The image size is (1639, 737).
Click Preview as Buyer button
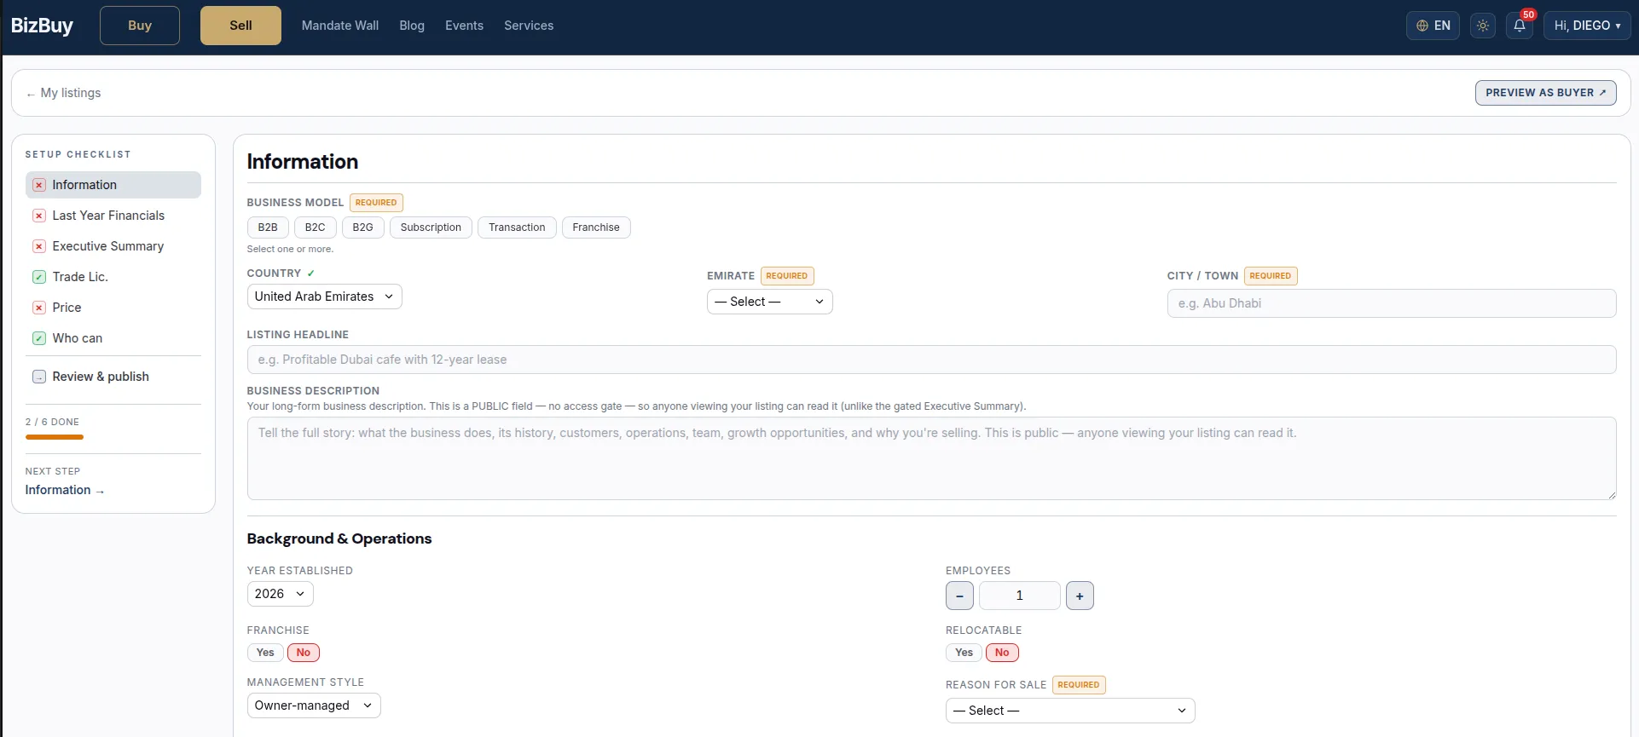point(1545,93)
